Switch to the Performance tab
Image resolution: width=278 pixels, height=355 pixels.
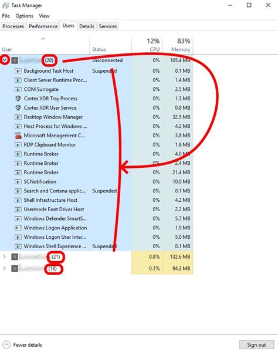[x=43, y=26]
